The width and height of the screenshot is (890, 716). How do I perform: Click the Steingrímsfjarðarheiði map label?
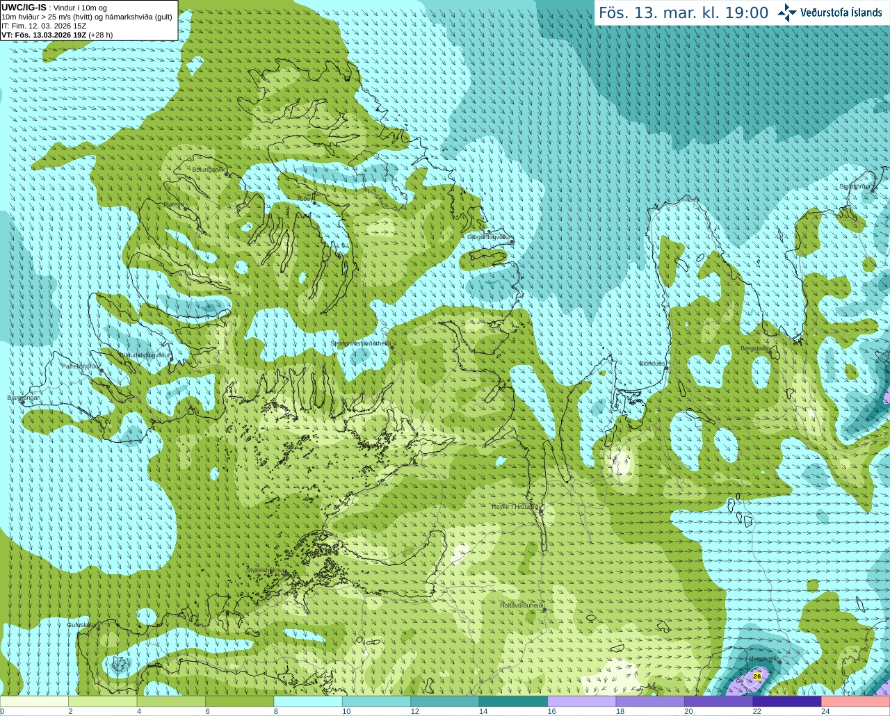point(360,343)
